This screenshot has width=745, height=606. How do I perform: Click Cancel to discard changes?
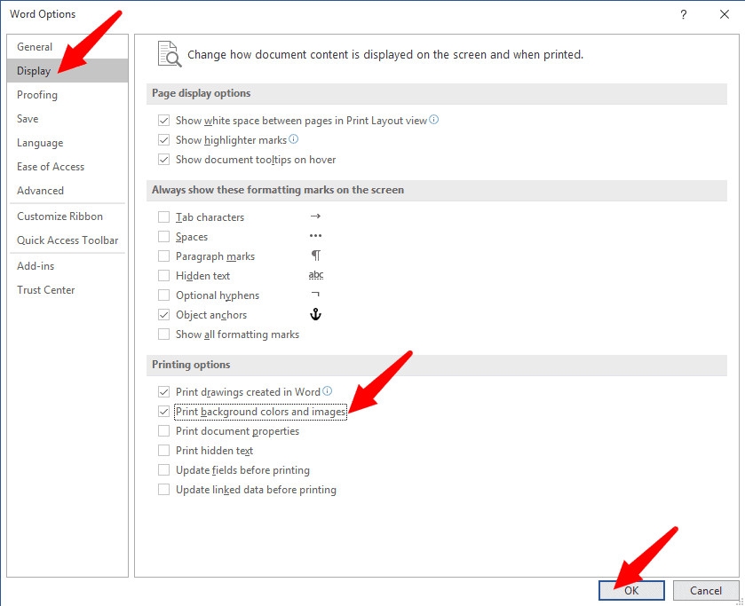click(x=706, y=591)
